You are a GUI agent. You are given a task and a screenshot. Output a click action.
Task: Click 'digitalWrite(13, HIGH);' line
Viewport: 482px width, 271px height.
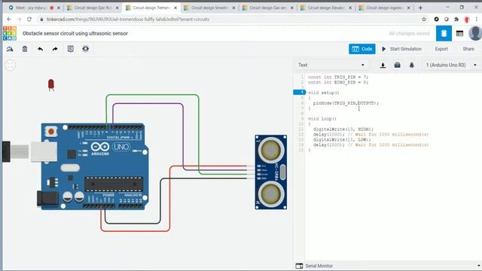[x=343, y=129]
